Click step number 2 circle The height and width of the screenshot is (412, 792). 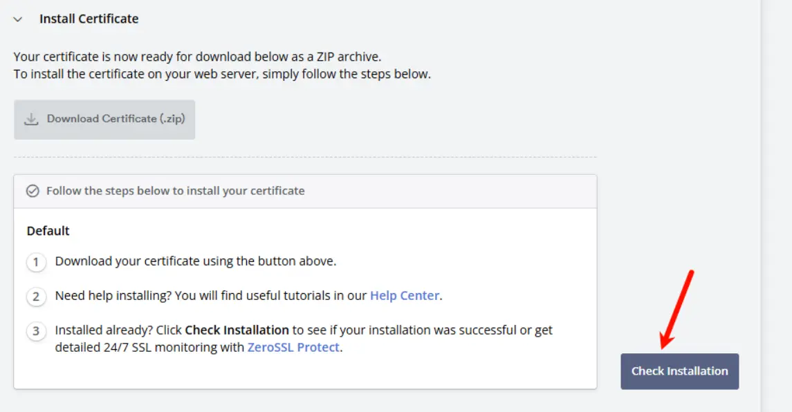(x=36, y=297)
